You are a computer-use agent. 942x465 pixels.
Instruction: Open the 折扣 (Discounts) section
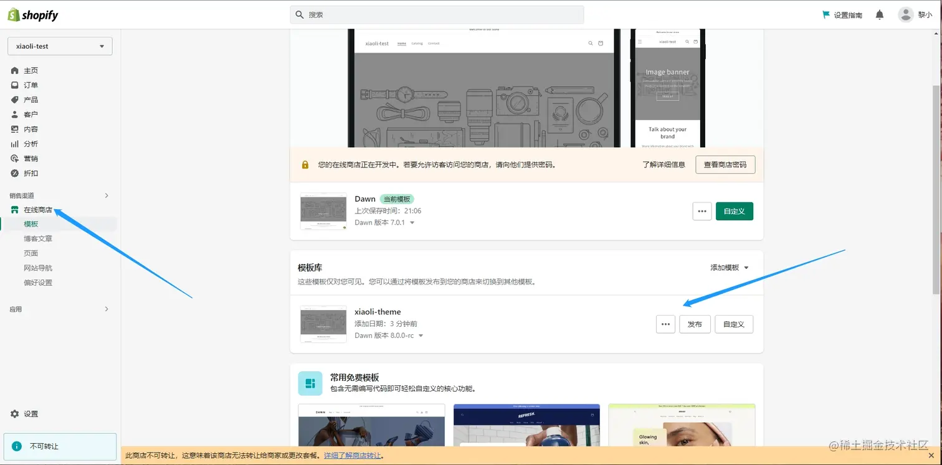pyautogui.click(x=31, y=173)
